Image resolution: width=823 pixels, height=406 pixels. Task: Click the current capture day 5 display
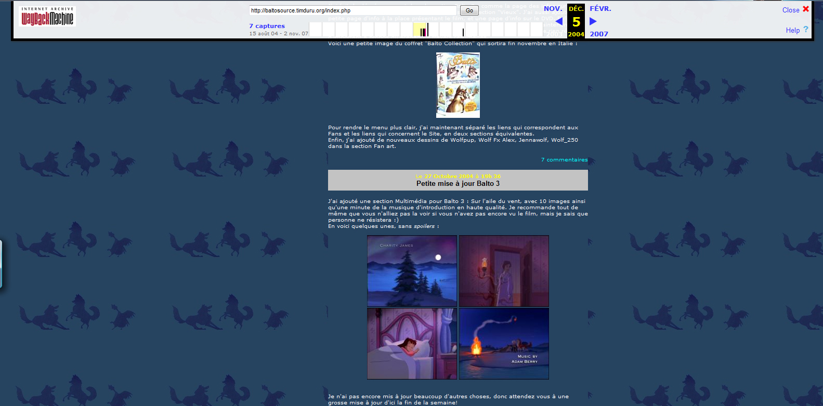576,22
